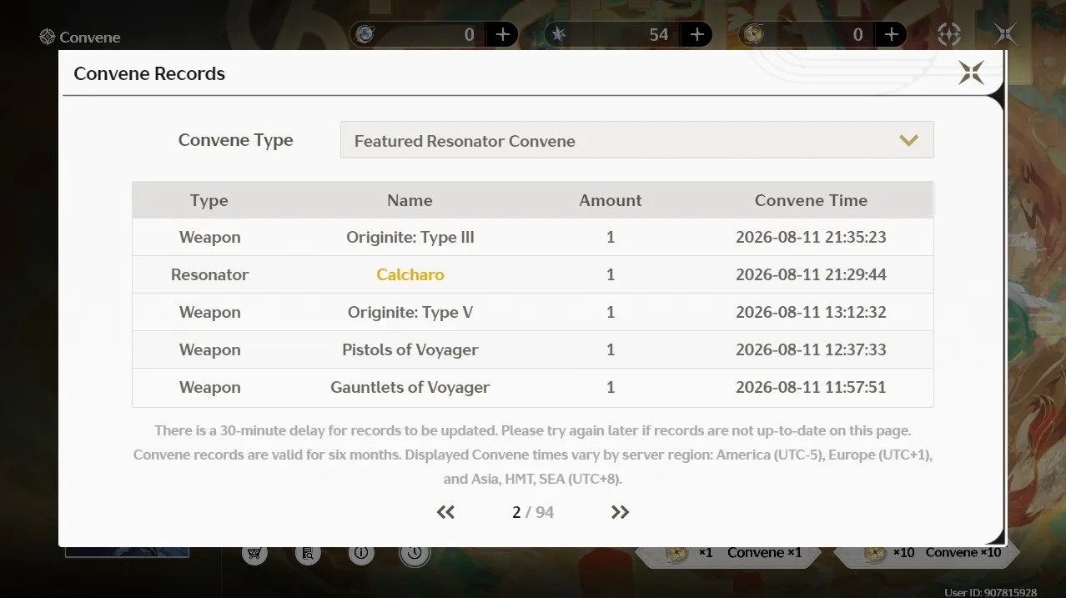Go to previous records page
1066x598 pixels.
click(445, 512)
